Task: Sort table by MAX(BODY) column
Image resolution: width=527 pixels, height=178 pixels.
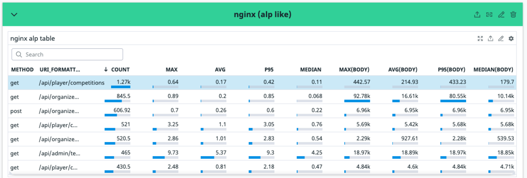Action: (x=354, y=69)
